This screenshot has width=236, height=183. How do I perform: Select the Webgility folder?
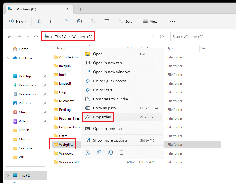63,145
